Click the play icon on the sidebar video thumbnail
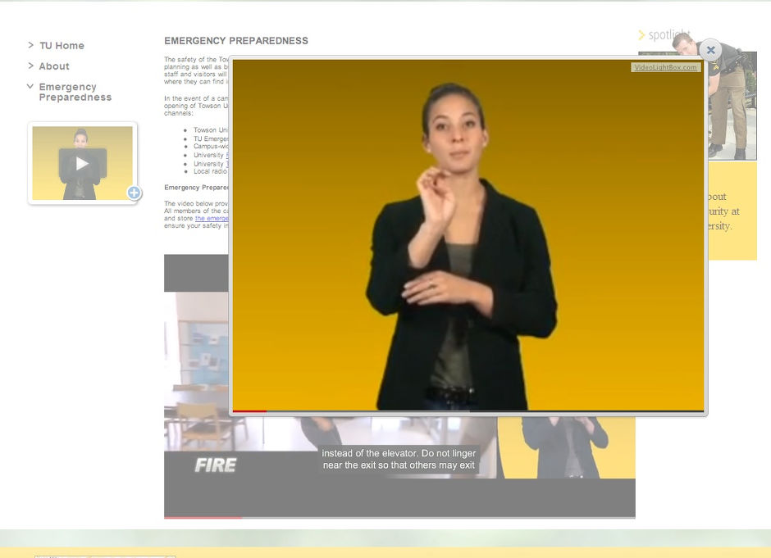Image resolution: width=771 pixels, height=558 pixels. point(82,163)
